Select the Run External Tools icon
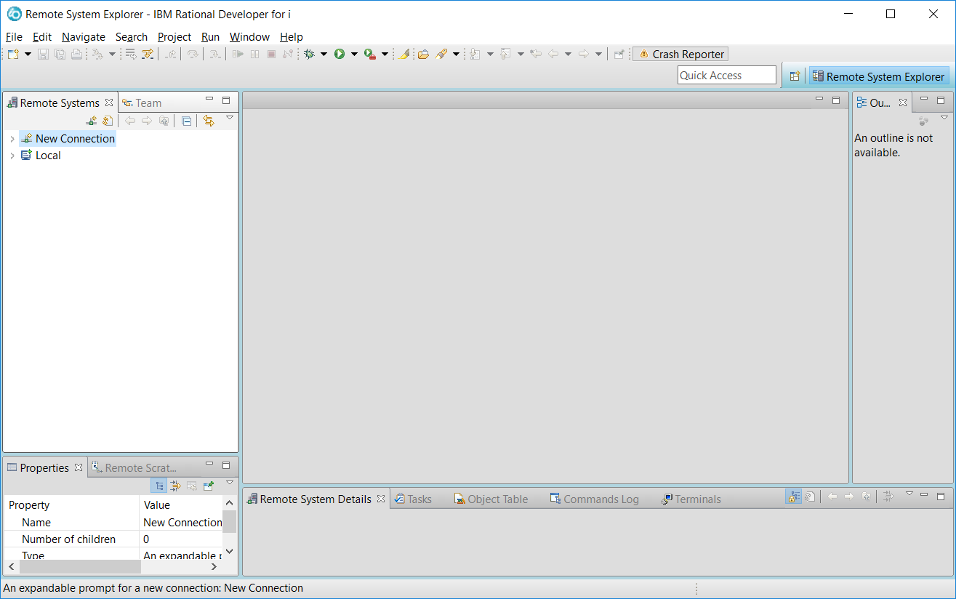The image size is (956, 599). [x=372, y=53]
